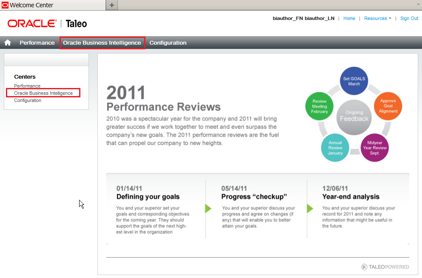Click the Ongoing Feedback circle in the diagram
This screenshot has width=422, height=278.
(354, 115)
